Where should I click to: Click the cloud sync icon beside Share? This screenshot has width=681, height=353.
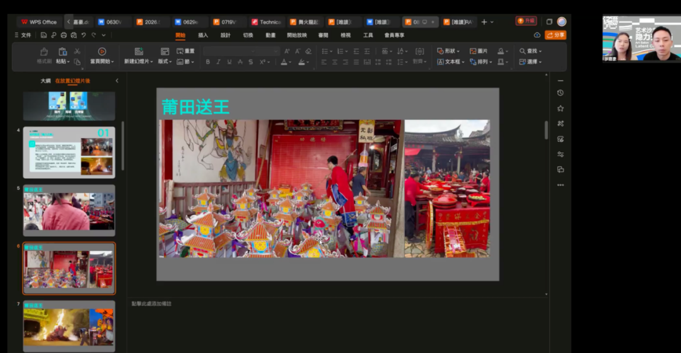[x=537, y=35]
